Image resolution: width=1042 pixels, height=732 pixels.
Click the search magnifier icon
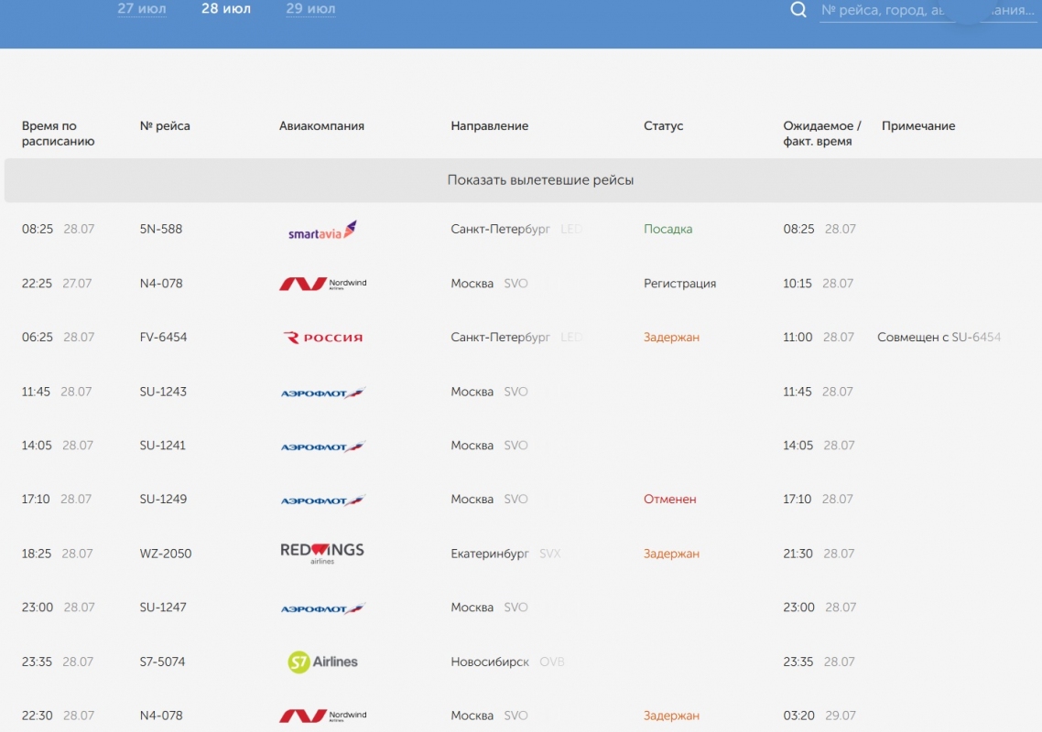[x=798, y=10]
